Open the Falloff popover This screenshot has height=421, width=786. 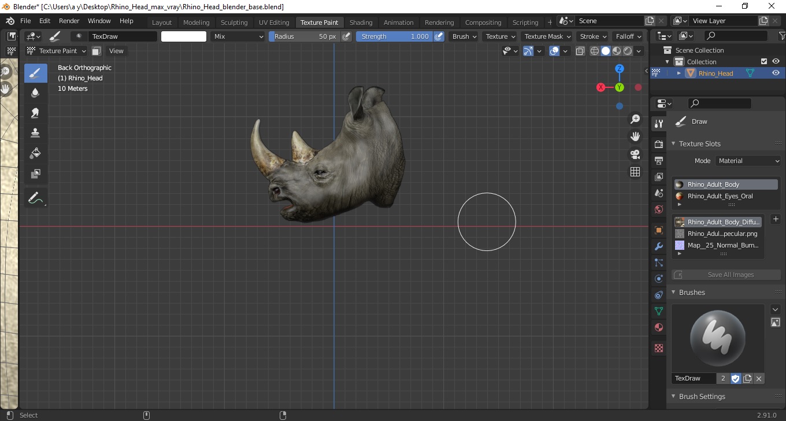(628, 36)
